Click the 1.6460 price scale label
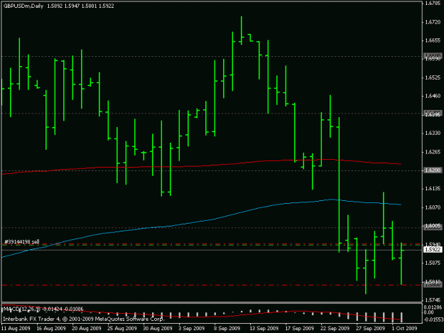444x333 pixels. [433, 96]
